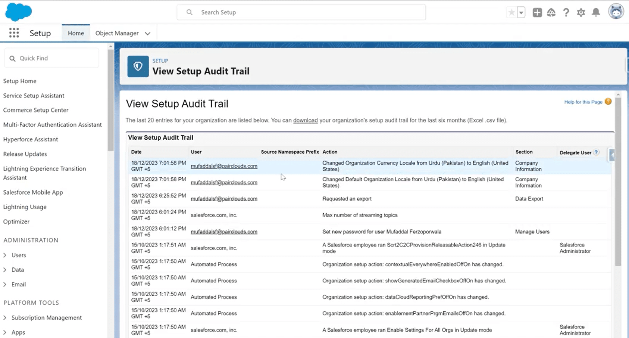629x338 pixels.
Task: Click into the Search Setup field
Action: click(301, 12)
